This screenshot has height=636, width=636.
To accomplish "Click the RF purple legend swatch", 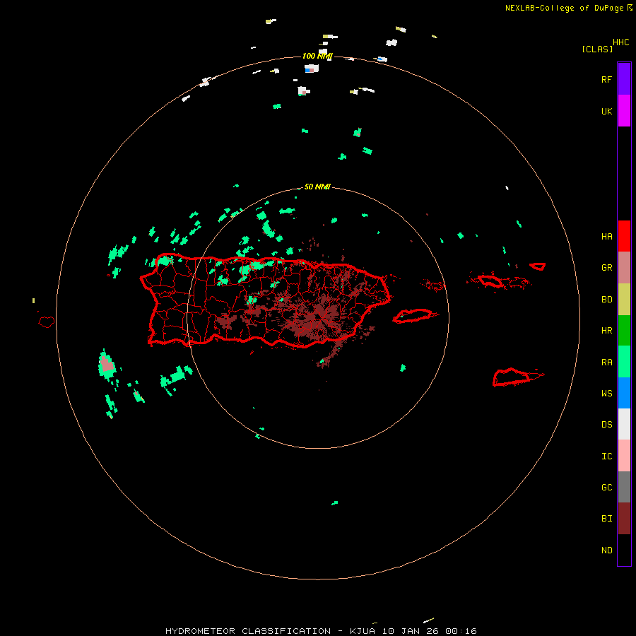I will pyautogui.click(x=624, y=79).
